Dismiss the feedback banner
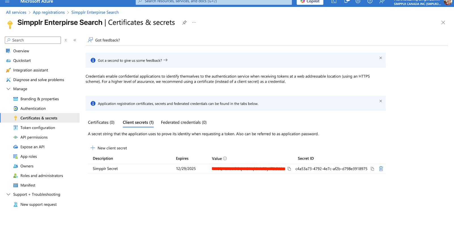The image size is (454, 247). point(381,58)
